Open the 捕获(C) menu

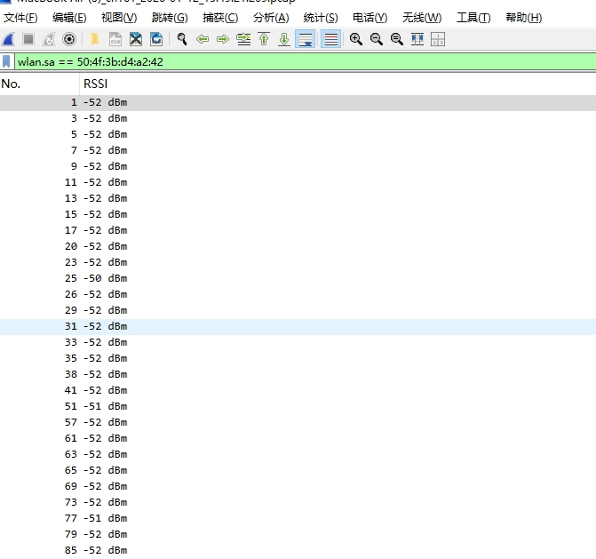coord(220,18)
